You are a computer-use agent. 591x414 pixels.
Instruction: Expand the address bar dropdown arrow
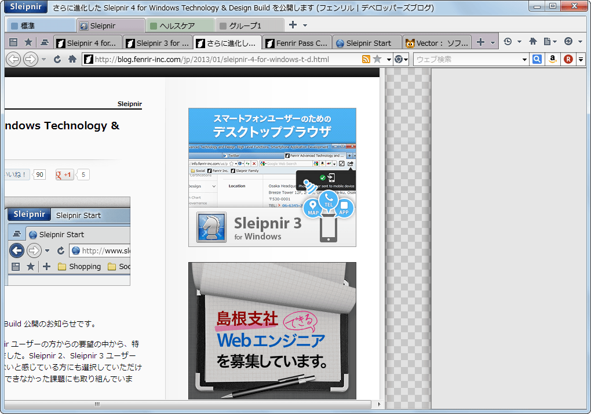(389, 60)
